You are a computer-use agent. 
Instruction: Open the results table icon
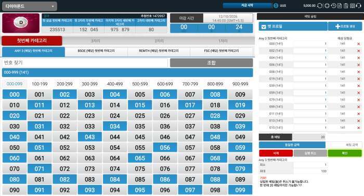point(353,6)
